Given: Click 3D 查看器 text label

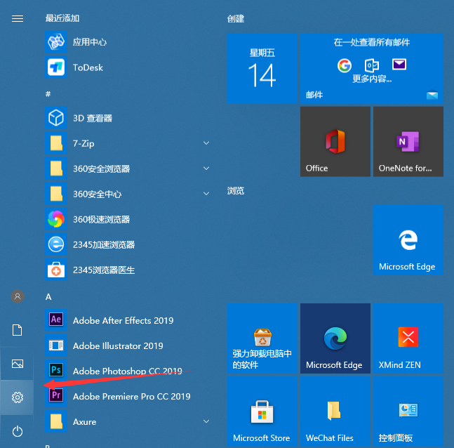Looking at the screenshot, I should [x=93, y=118].
